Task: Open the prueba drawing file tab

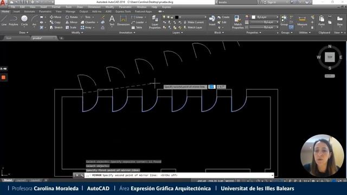Action: click(x=44, y=38)
